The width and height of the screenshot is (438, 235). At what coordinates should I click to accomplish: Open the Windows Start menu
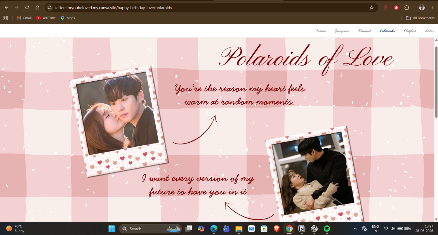(112, 229)
